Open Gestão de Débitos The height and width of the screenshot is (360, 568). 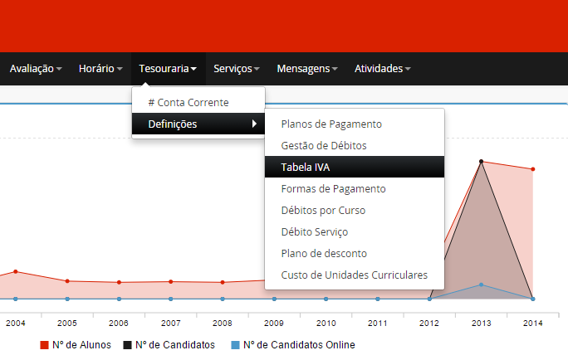(324, 146)
